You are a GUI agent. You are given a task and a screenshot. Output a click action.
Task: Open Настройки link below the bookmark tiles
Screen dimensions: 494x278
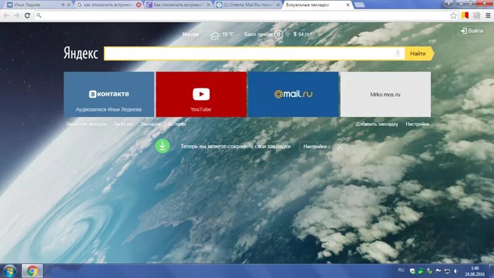[x=417, y=124]
